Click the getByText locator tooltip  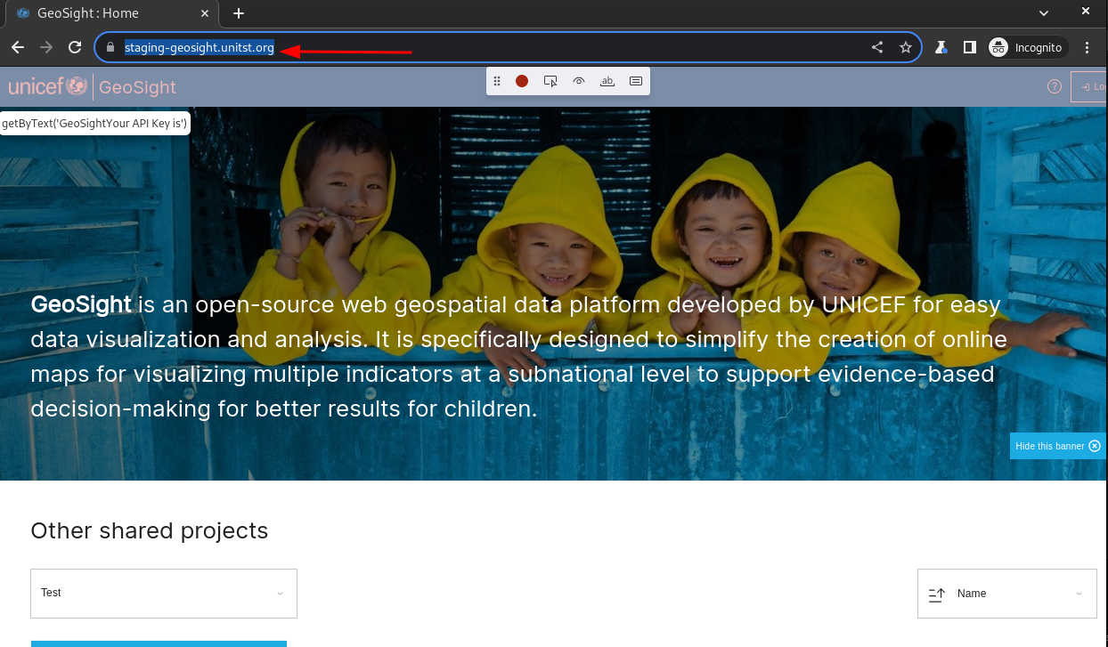[94, 123]
